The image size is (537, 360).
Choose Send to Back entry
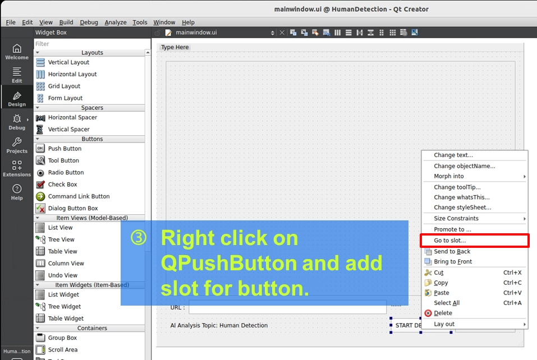pyautogui.click(x=475, y=252)
